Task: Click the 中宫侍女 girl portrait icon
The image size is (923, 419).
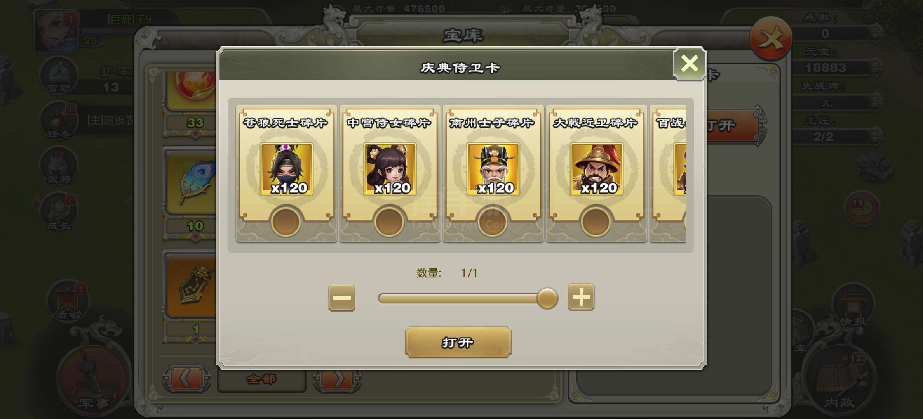Action: coord(390,169)
